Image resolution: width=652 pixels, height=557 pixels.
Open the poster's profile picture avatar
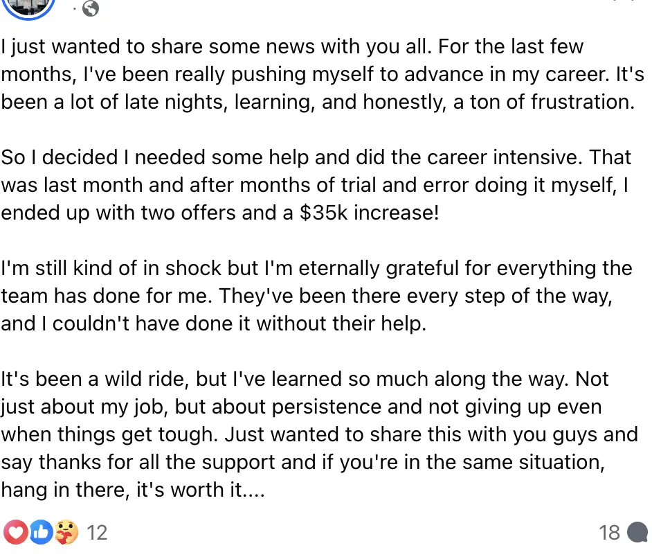28,6
